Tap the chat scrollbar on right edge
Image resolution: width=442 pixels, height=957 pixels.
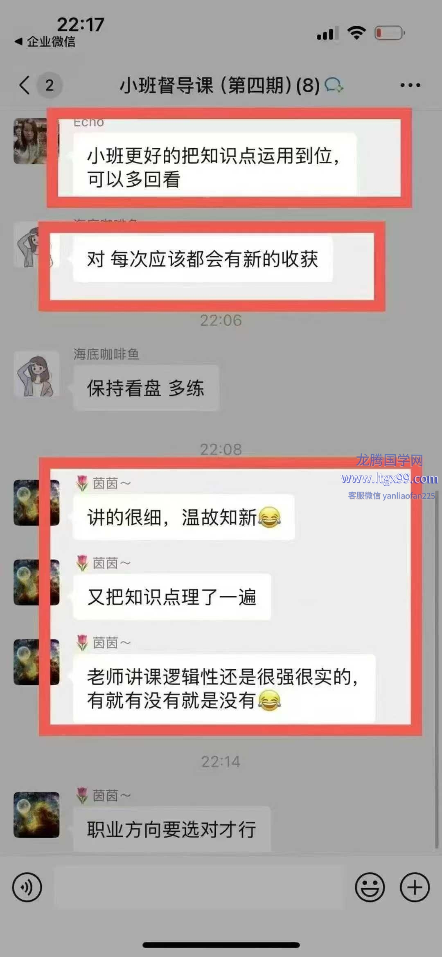(436, 671)
